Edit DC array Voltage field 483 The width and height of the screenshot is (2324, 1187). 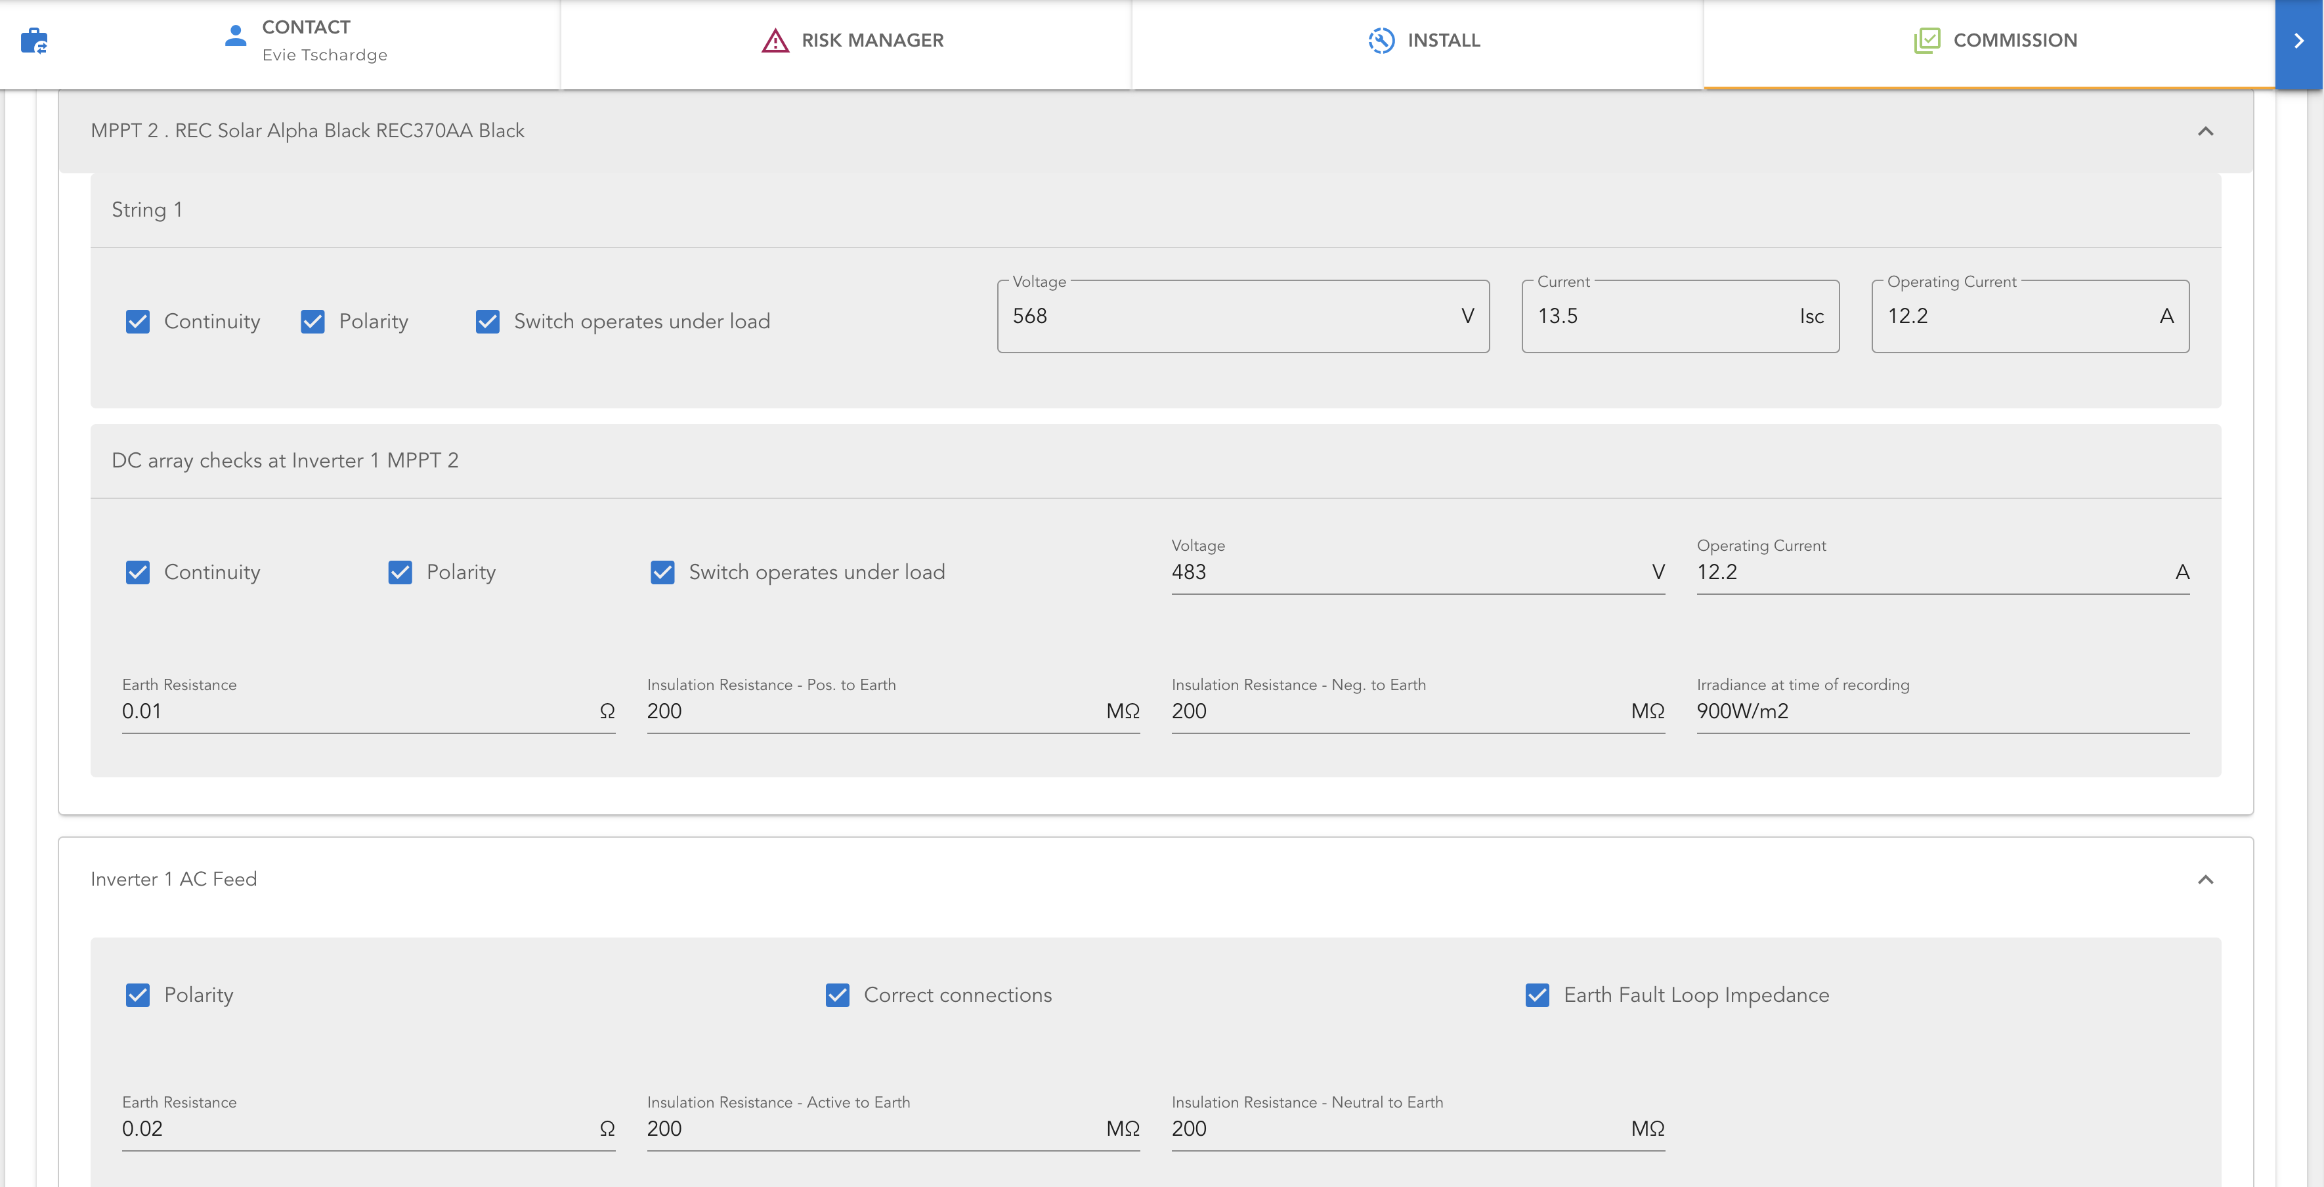click(1417, 572)
